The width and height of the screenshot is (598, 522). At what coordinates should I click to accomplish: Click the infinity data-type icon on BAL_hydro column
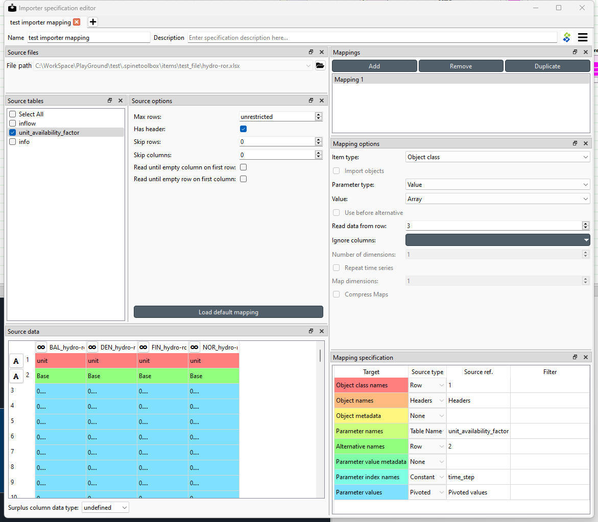[41, 347]
